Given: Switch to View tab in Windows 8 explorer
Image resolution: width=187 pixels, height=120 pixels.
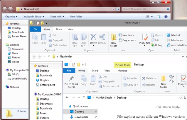Looking at the screenshot, I should tap(70, 29).
